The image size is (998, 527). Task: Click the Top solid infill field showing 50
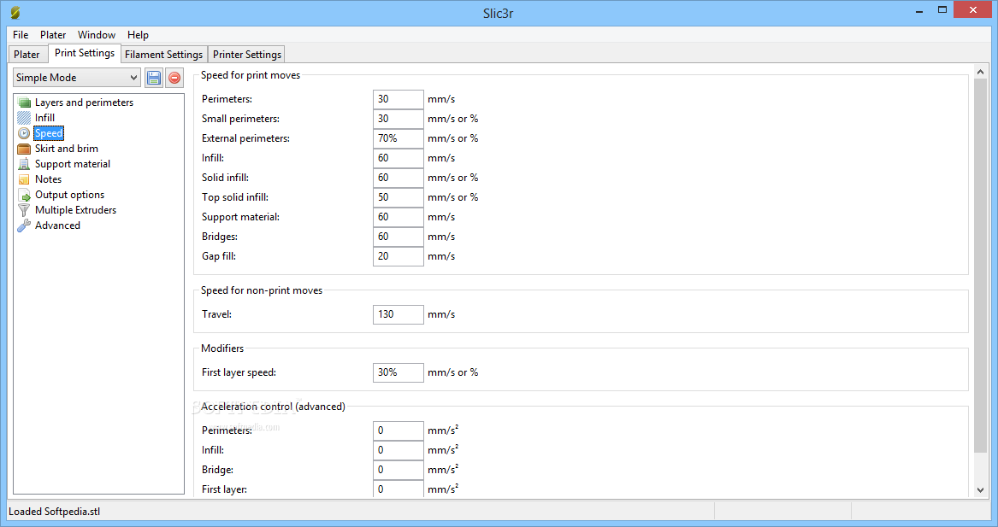click(x=398, y=197)
